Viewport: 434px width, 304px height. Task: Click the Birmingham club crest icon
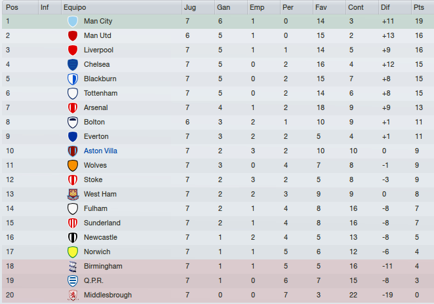[73, 267]
